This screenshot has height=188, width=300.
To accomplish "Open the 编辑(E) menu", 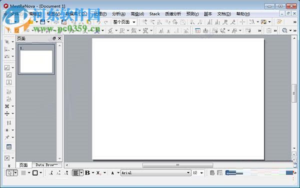I will tap(34, 14).
